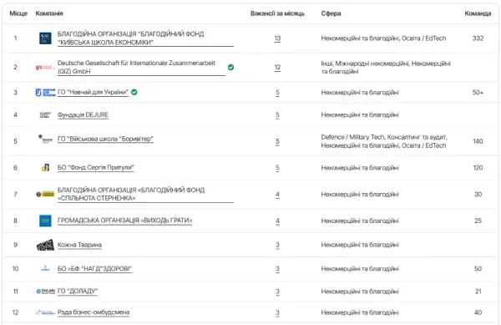The height and width of the screenshot is (325, 501).
Task: Click team size 50+ cell
Action: 478,93
